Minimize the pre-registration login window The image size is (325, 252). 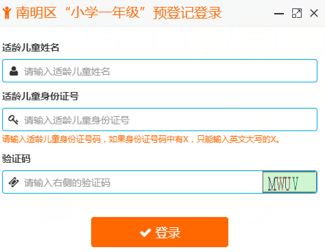click(279, 14)
